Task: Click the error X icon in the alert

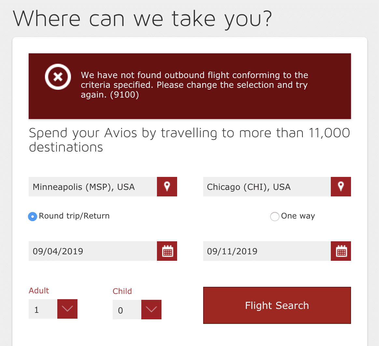Action: [58, 77]
